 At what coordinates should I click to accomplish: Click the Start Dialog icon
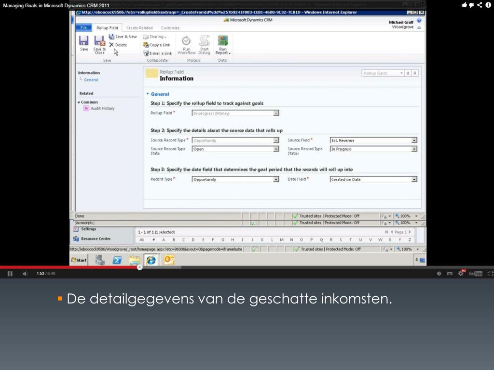[x=204, y=45]
